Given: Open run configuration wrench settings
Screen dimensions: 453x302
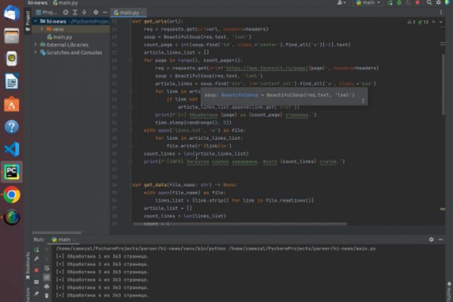Looking at the screenshot, I should [36, 259].
